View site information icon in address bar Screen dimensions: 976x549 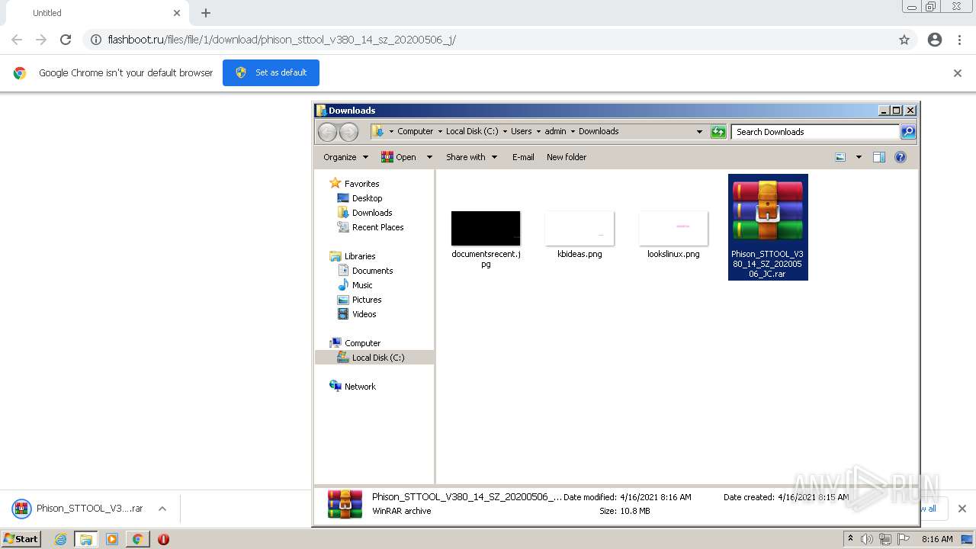96,40
